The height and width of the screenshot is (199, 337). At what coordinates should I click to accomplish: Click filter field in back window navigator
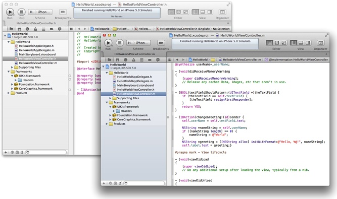pyautogui.click(x=46, y=152)
